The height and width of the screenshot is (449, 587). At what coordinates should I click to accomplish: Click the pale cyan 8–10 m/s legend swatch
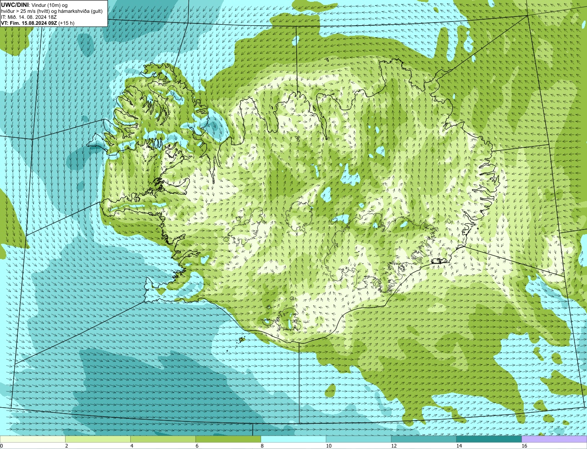pyautogui.click(x=293, y=439)
